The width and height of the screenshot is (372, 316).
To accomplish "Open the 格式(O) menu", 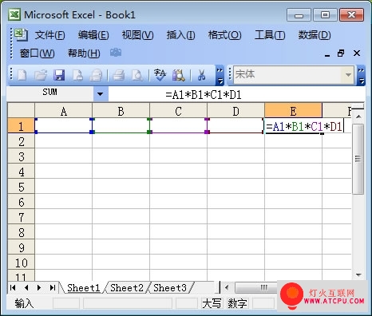I will click(x=224, y=35).
